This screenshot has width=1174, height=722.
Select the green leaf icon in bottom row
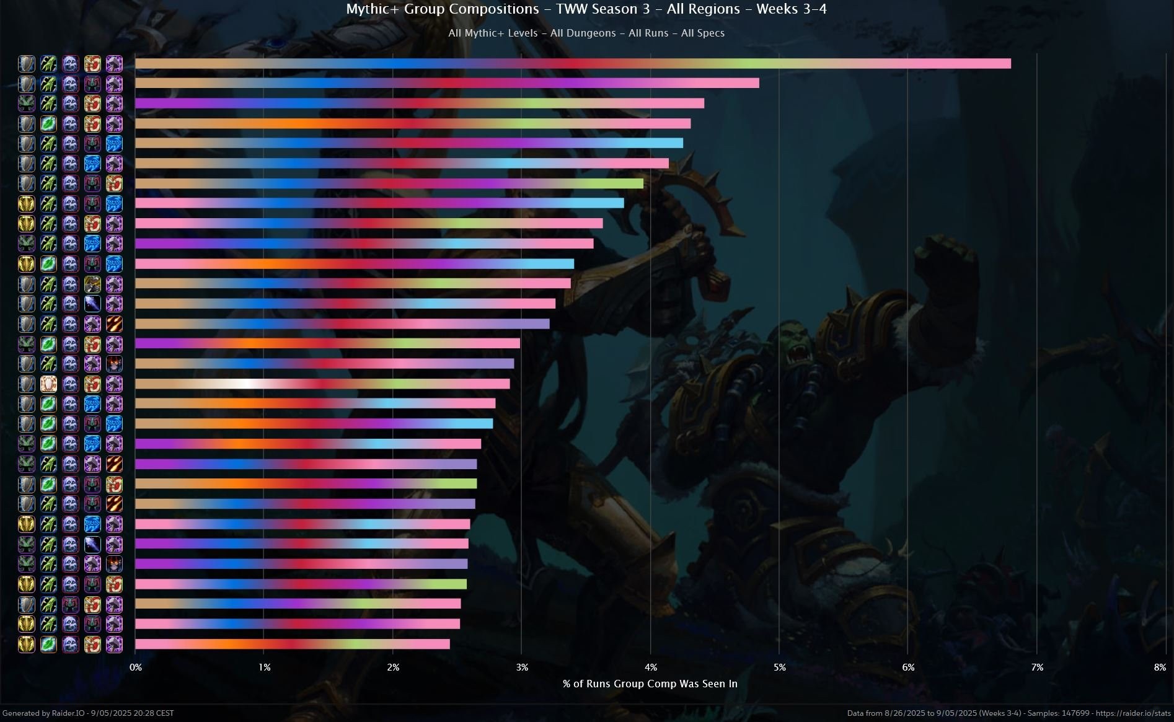[48, 645]
